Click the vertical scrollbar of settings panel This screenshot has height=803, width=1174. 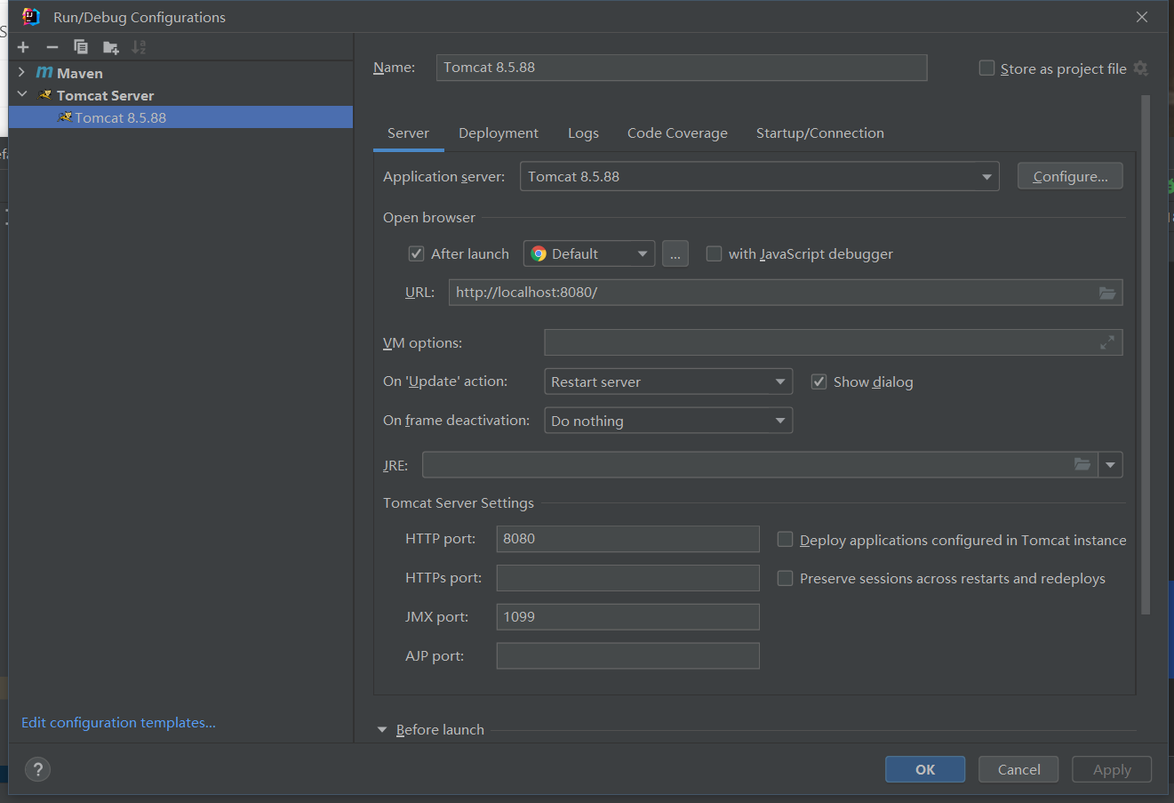click(x=1146, y=356)
